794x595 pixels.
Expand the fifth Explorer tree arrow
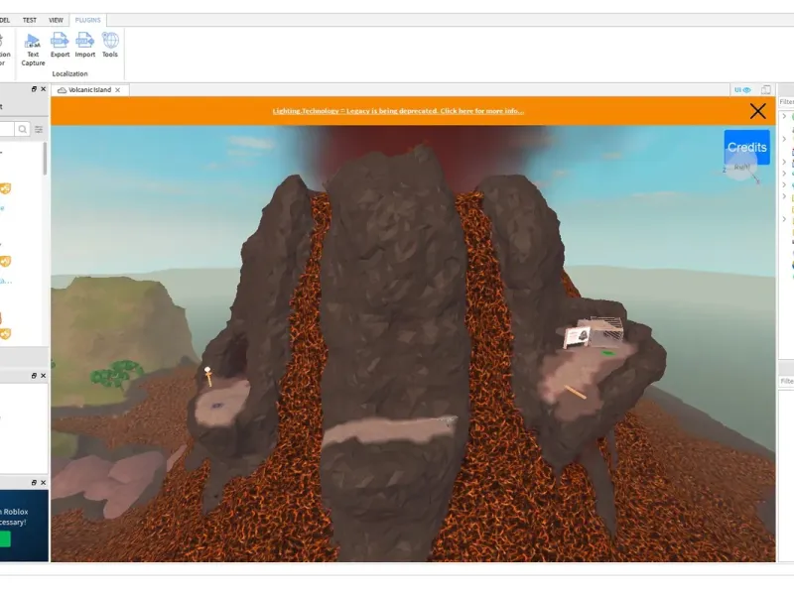784,184
